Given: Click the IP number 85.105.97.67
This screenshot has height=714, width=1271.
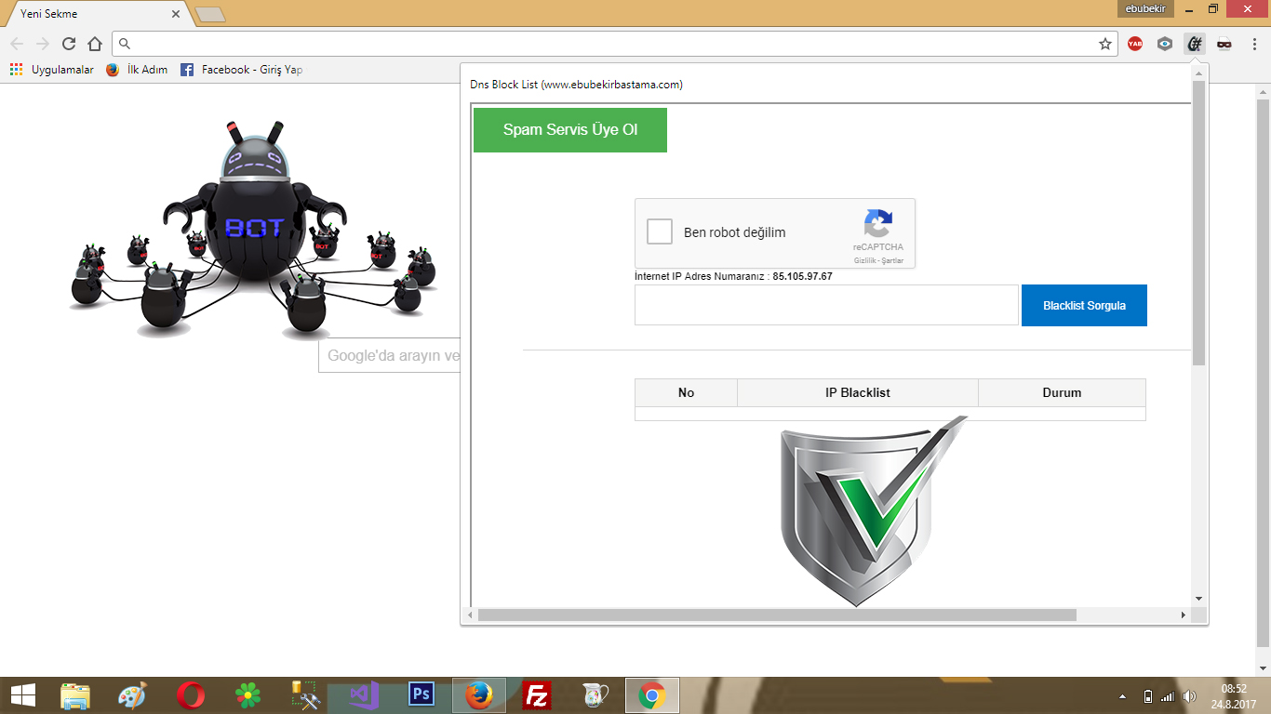Looking at the screenshot, I should point(802,276).
